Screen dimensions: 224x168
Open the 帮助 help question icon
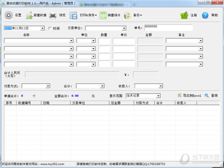(x=205, y=15)
